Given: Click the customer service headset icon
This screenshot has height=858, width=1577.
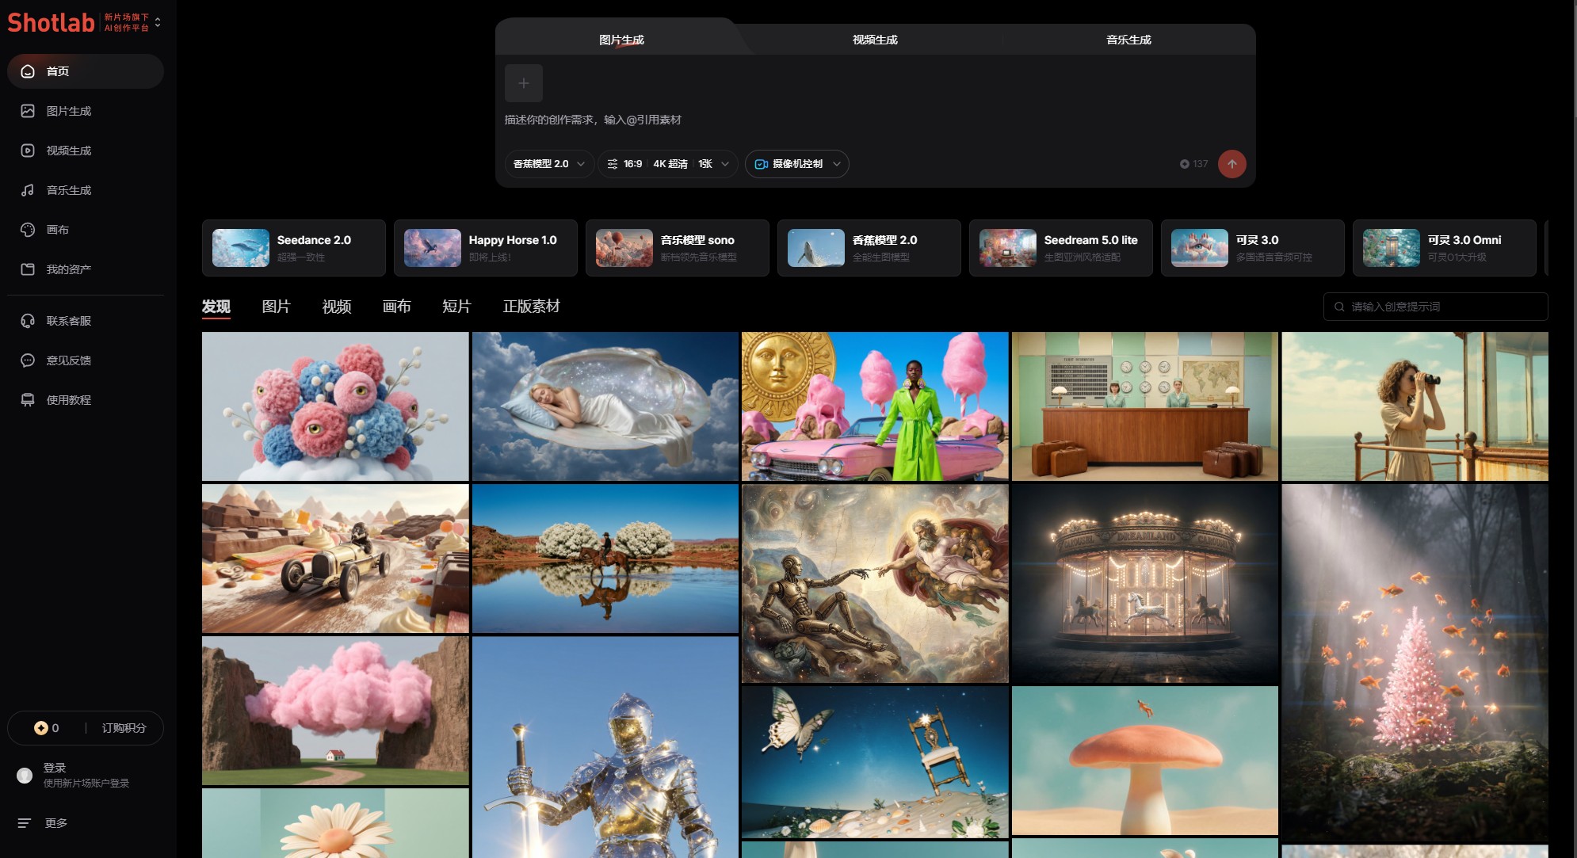Looking at the screenshot, I should coord(28,321).
